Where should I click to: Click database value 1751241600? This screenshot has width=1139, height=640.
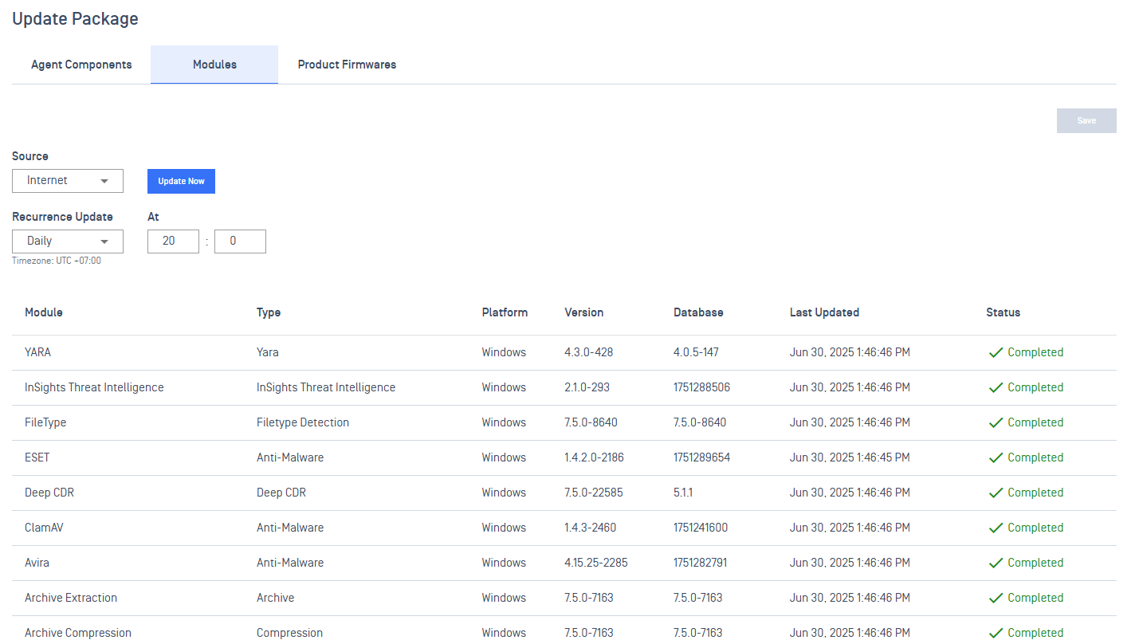[701, 528]
